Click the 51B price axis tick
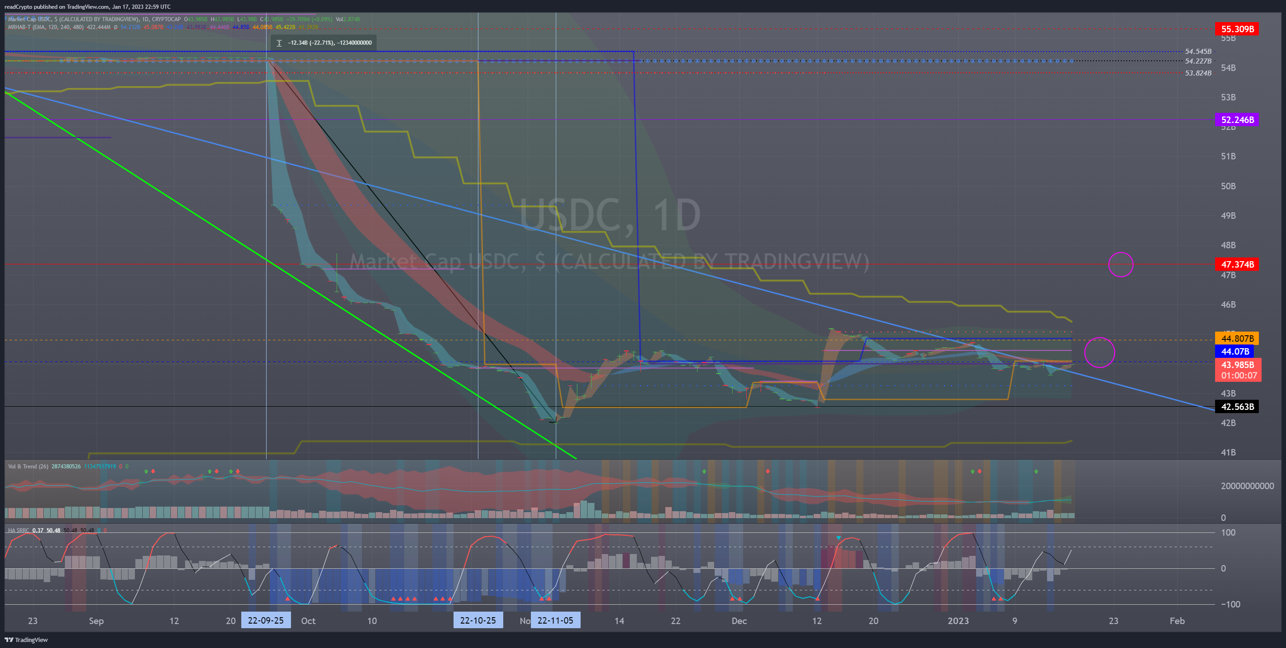The image size is (1286, 648). click(x=1228, y=157)
